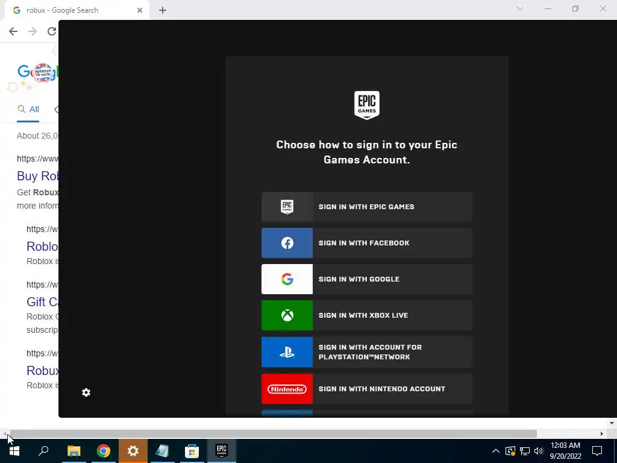Click the large Epic Games shield logo
The width and height of the screenshot is (617, 463).
(367, 105)
